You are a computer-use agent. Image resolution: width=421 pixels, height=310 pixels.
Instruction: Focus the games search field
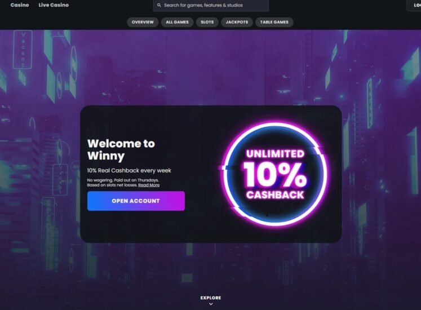[x=211, y=6]
